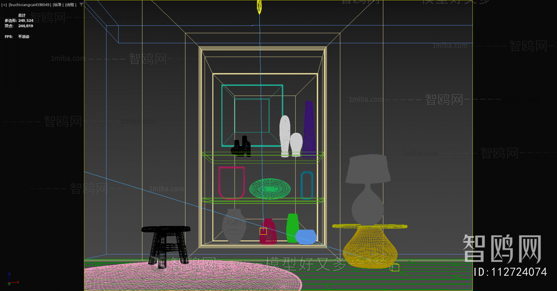Select the gray table lamp shade
Screen dimensions: 557x291
pyautogui.click(x=368, y=169)
